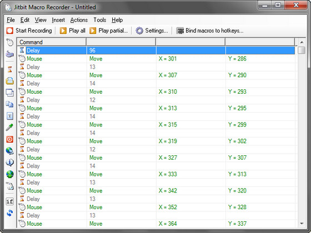Select the selected Delay row with value 96
The width and height of the screenshot is (311, 233).
pos(156,50)
